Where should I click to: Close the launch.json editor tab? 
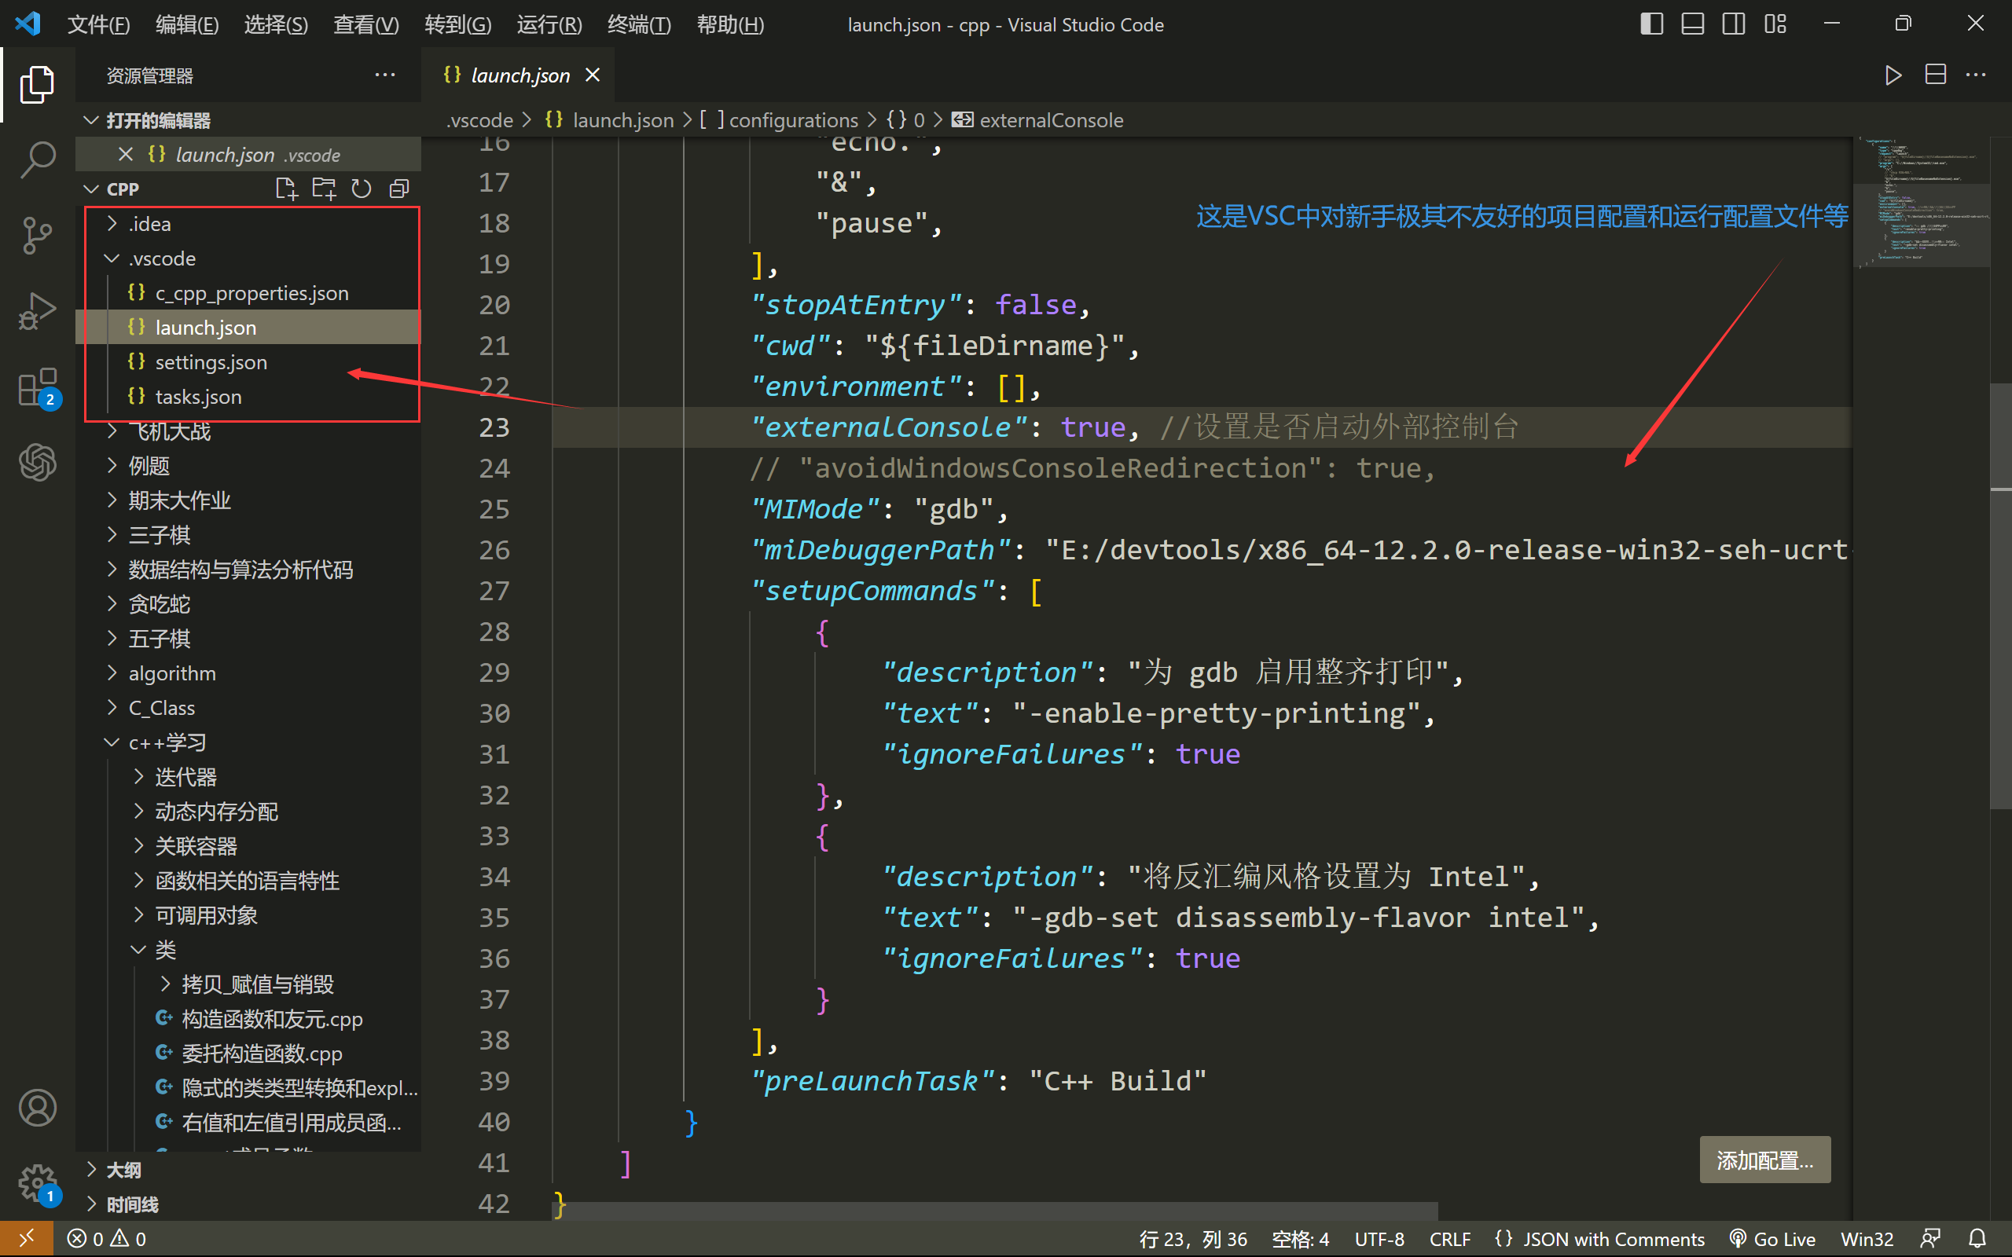593,75
